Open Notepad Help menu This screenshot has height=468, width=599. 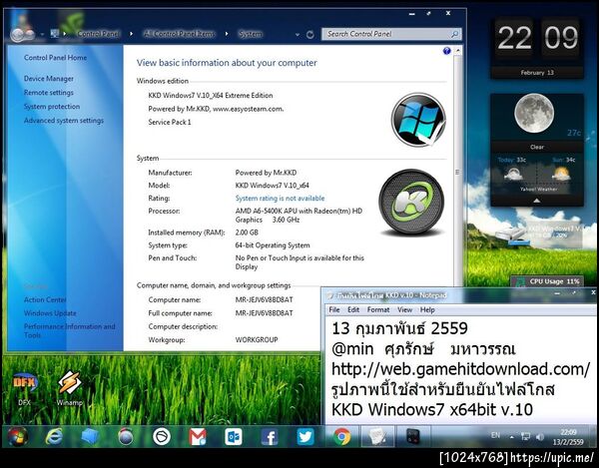427,310
